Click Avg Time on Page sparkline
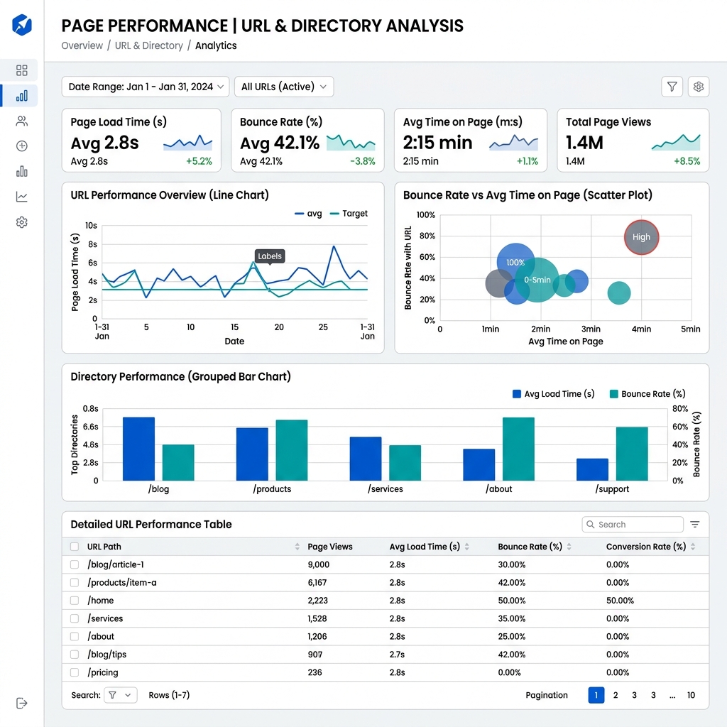Screen dimensions: 727x727 pyautogui.click(x=514, y=142)
